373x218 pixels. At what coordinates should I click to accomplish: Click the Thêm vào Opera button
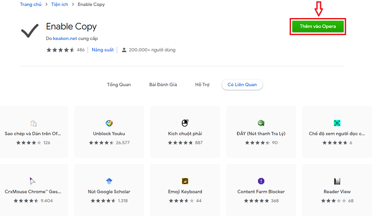[318, 27]
